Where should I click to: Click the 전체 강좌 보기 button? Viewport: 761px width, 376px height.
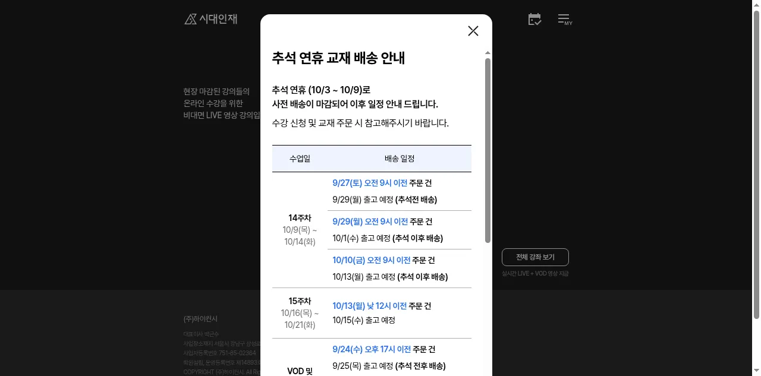click(535, 257)
